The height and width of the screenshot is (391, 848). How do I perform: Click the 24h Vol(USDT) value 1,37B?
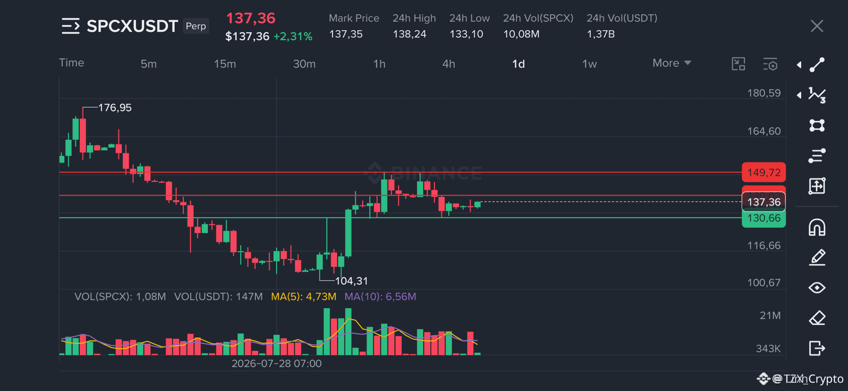click(x=601, y=34)
